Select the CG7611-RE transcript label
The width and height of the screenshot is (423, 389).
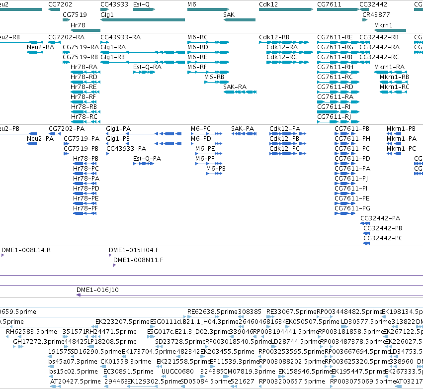[x=335, y=37]
